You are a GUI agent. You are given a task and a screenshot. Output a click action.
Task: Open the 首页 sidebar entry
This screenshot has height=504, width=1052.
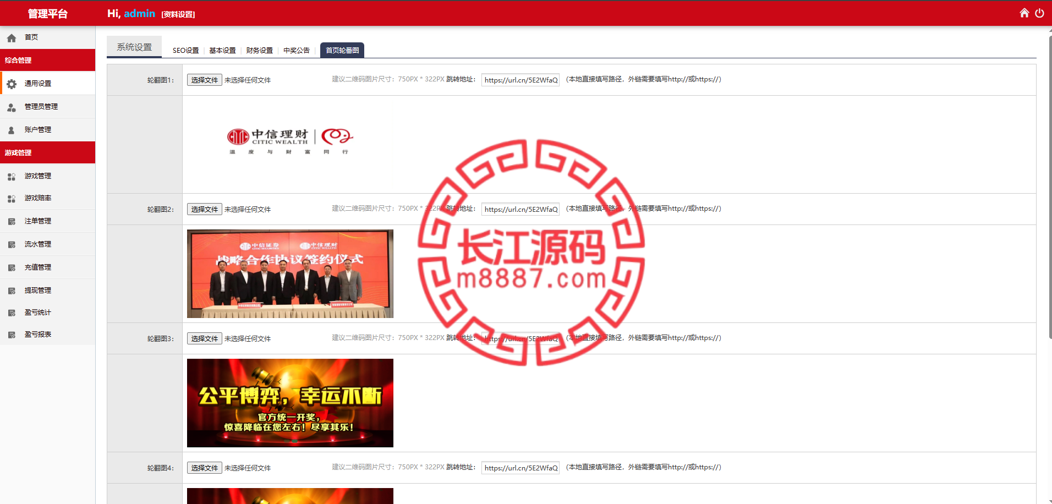tap(47, 37)
